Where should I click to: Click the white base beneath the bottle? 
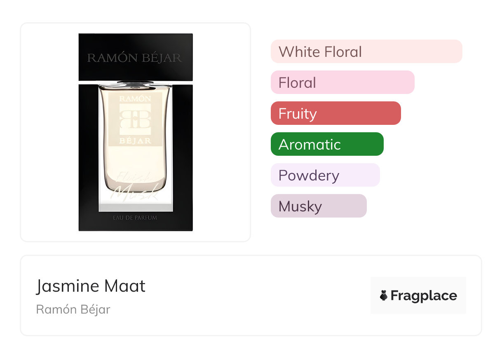135,207
